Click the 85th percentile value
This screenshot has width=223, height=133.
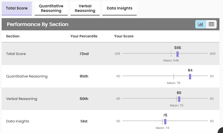tap(84, 76)
